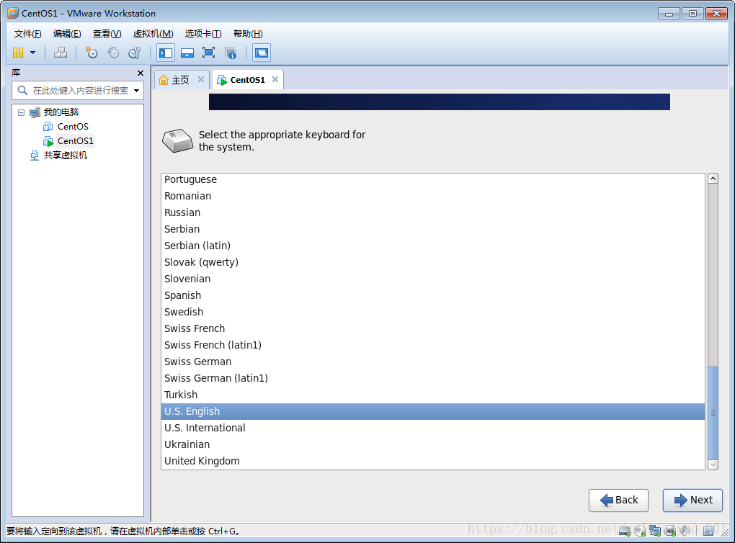Select Slovenian keyboard layout

[433, 279]
